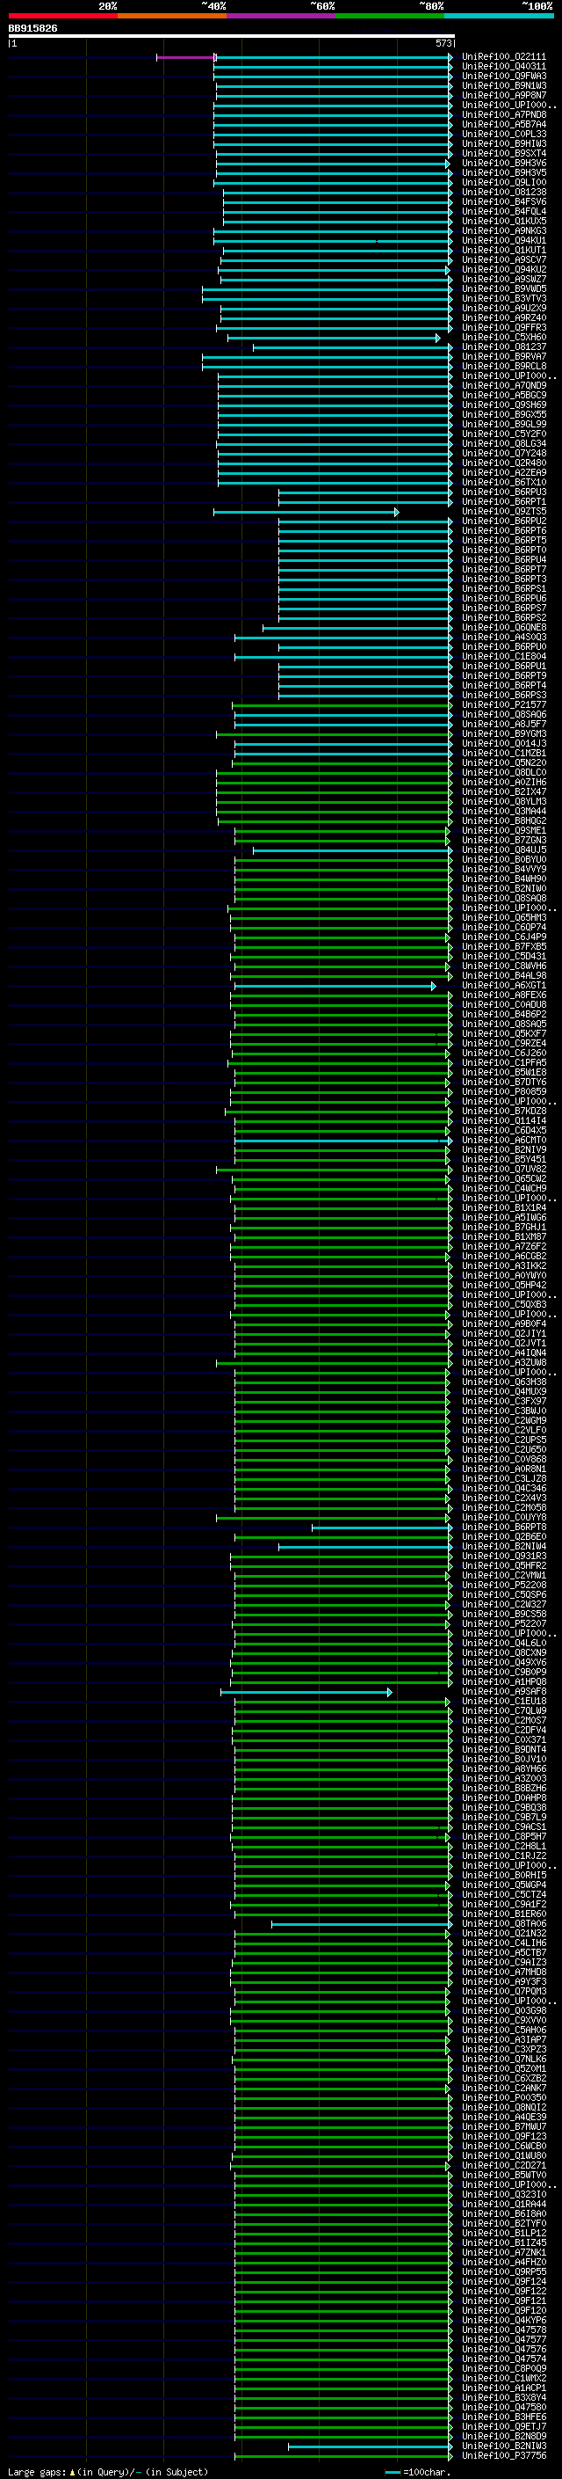Click the green alignment bar for UniRef100_P21577
This screenshot has height=2479, width=562.
coord(340,705)
